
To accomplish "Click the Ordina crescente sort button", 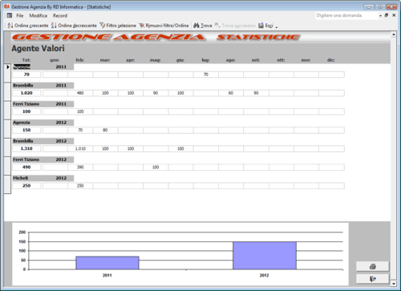I will [x=28, y=26].
